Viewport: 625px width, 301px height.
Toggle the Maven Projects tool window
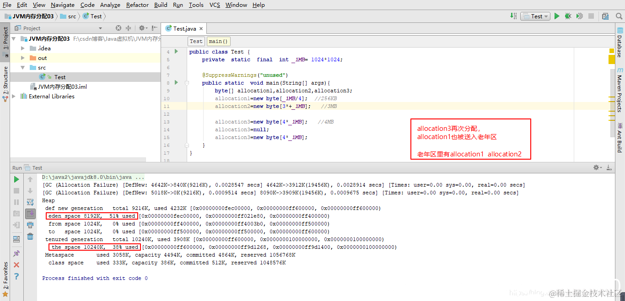620,90
